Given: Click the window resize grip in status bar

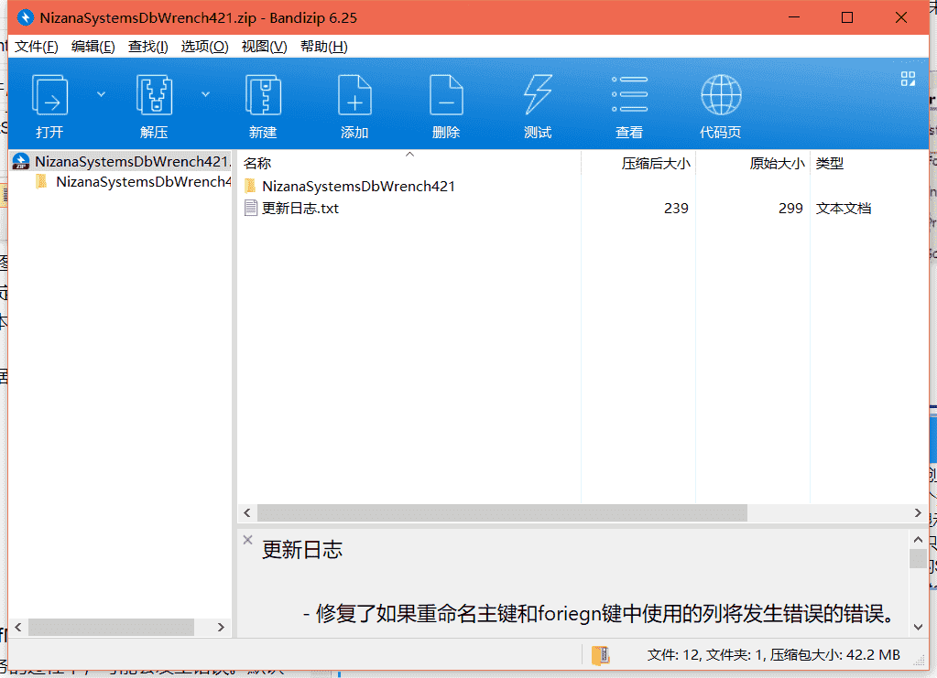Looking at the screenshot, I should (x=920, y=661).
